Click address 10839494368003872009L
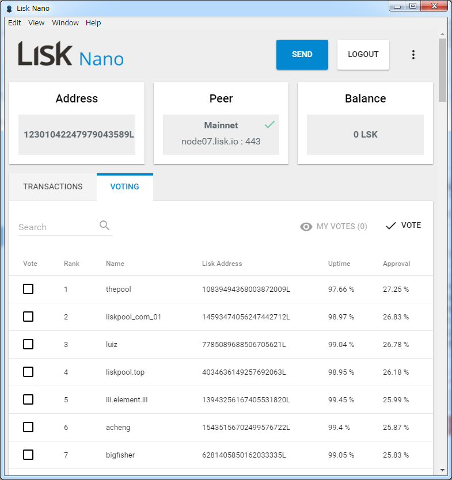This screenshot has width=452, height=480. (246, 289)
